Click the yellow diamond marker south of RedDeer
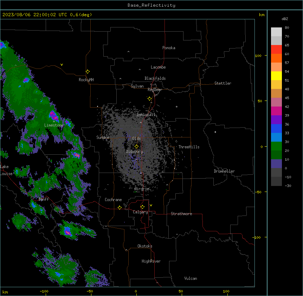303x296 pixels. pyautogui.click(x=150, y=99)
